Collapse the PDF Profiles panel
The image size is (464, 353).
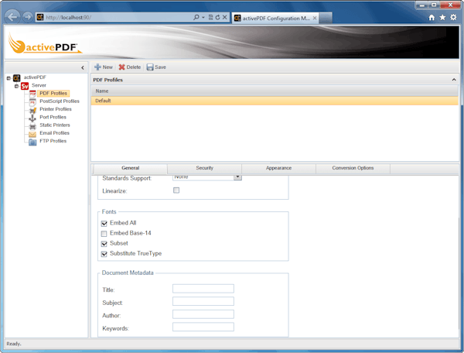pyautogui.click(x=454, y=80)
